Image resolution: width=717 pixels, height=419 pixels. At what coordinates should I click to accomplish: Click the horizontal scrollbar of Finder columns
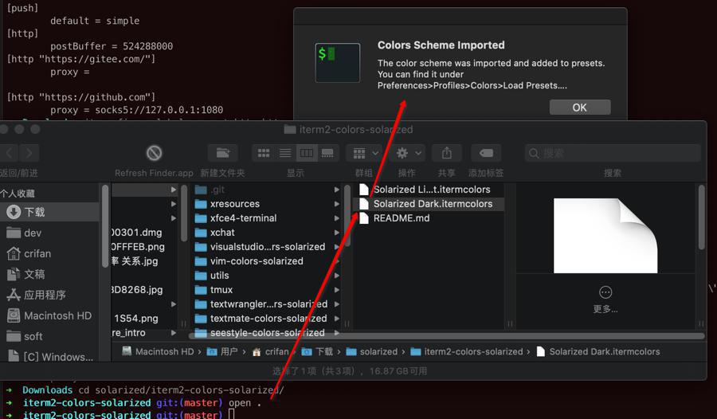click(446, 336)
